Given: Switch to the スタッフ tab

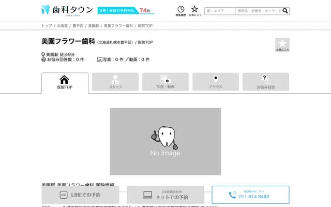Looking at the screenshot, I should tap(115, 82).
